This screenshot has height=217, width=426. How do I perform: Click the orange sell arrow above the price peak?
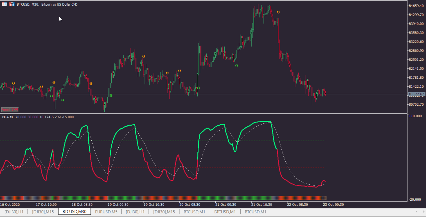(278, 12)
